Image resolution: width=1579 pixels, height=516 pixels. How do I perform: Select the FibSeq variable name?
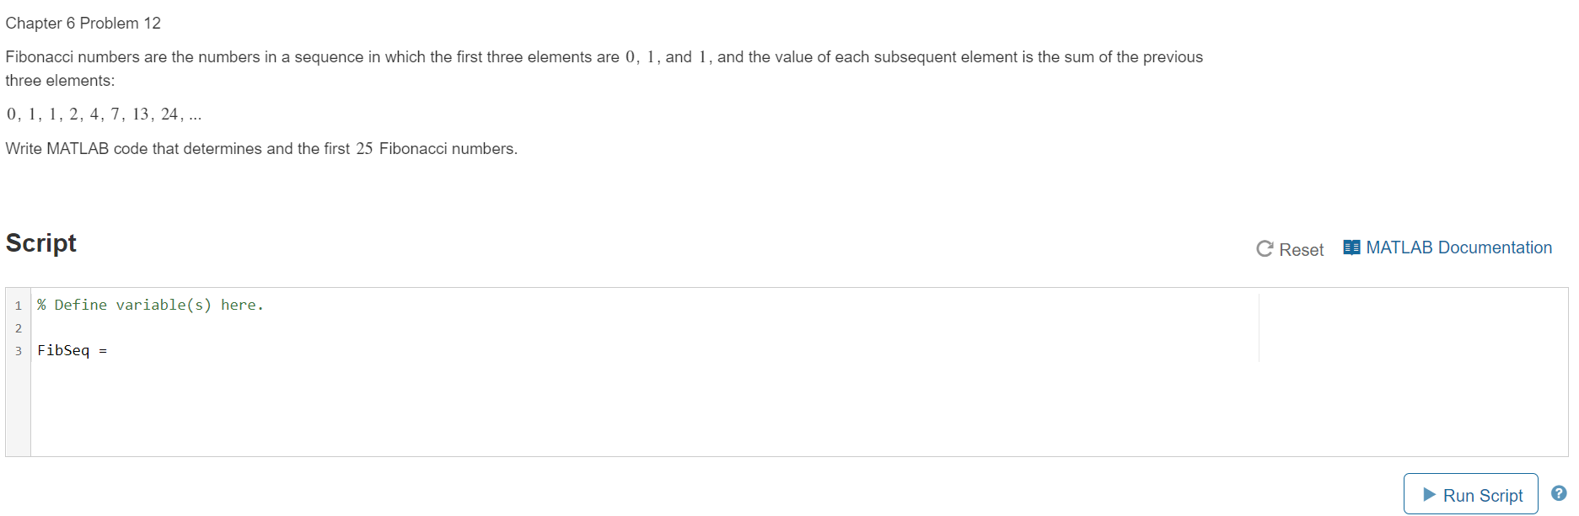65,350
